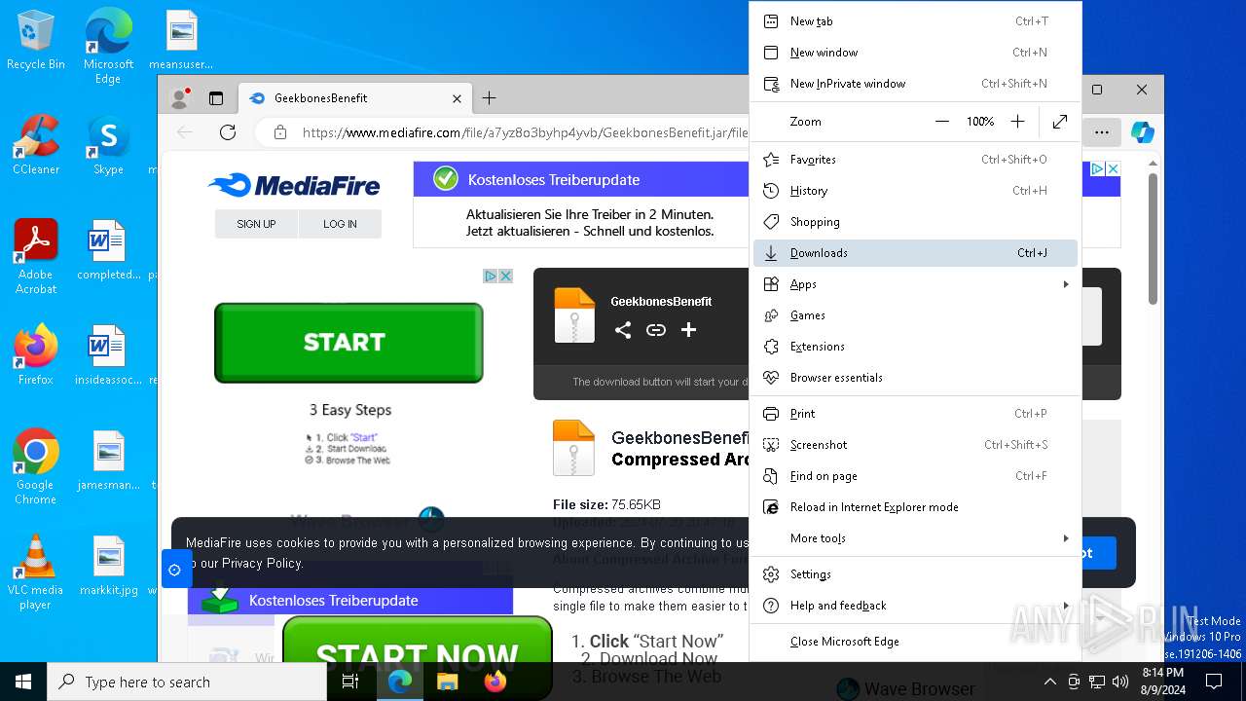Viewport: 1246px width, 701px height.
Task: Select Shopping in the Edge menu
Action: click(x=915, y=222)
